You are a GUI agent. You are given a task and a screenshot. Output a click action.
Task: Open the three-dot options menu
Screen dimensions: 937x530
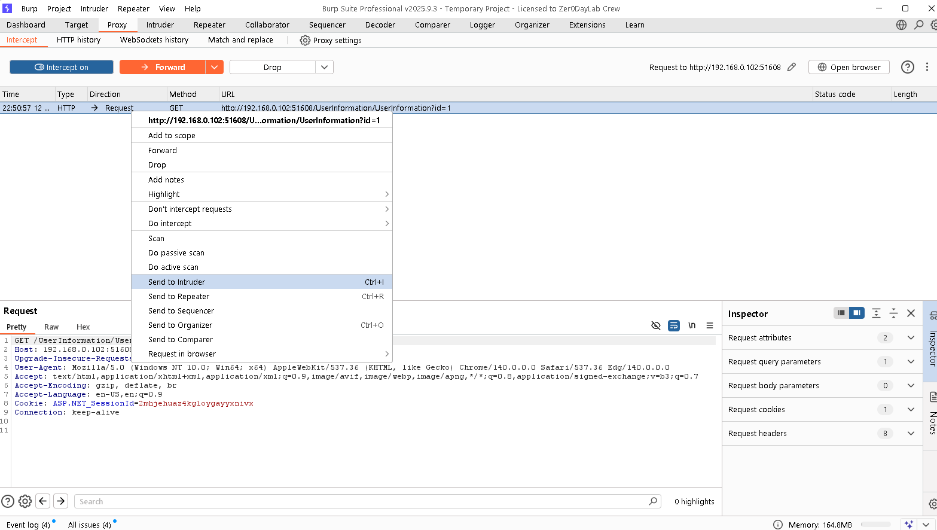[927, 67]
